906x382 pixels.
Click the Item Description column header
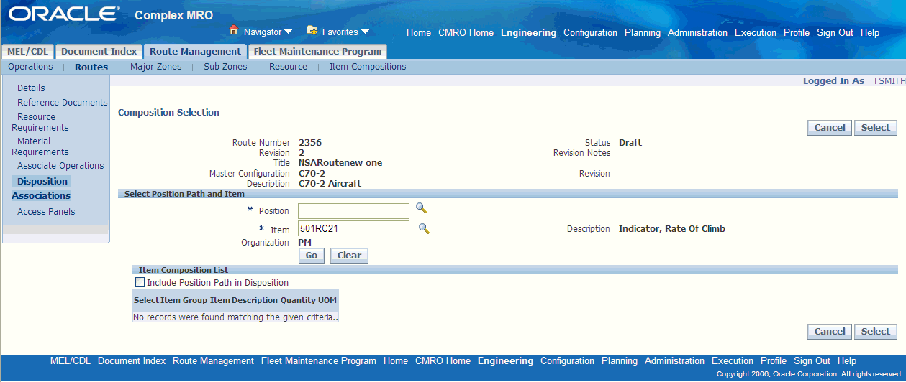[x=244, y=299]
